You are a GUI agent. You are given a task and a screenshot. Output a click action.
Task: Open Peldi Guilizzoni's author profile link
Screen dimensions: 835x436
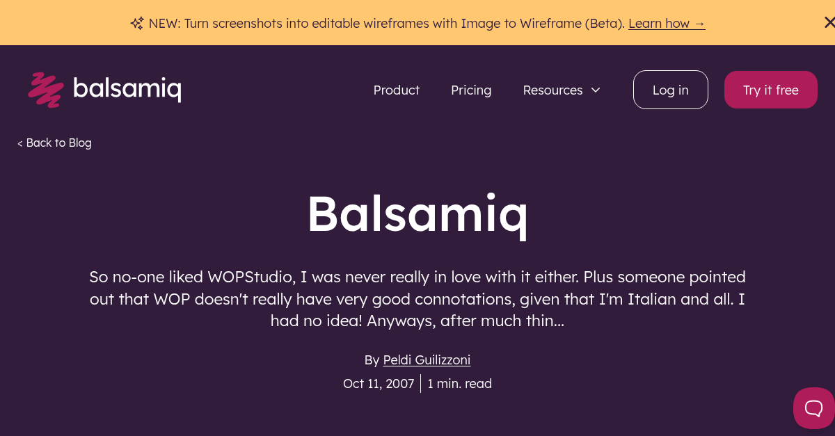pos(427,360)
